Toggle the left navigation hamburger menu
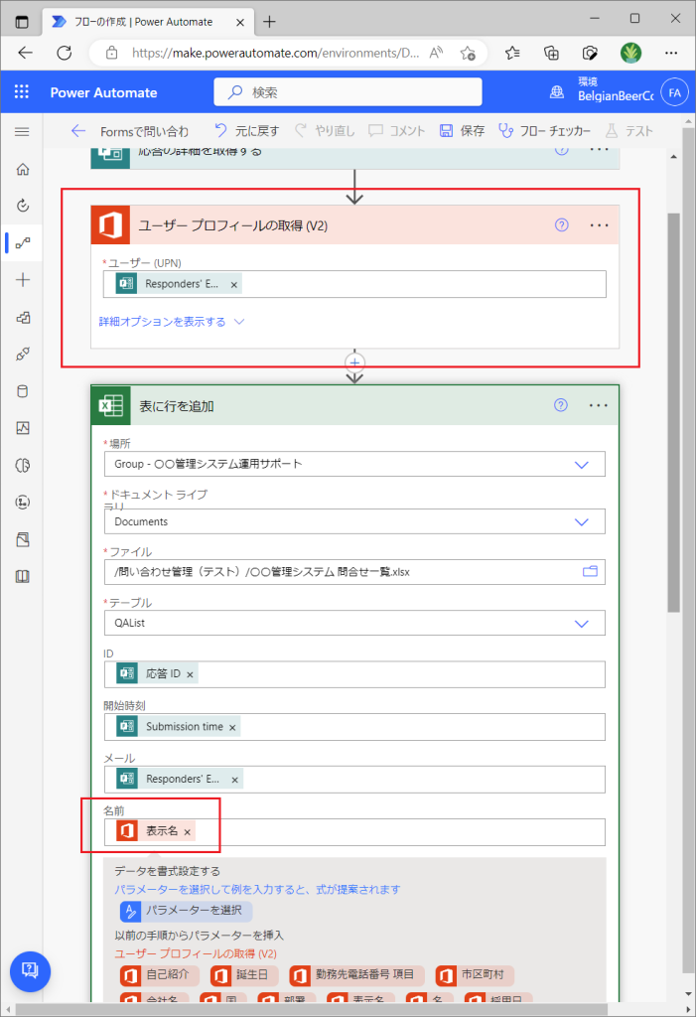 coord(22,132)
